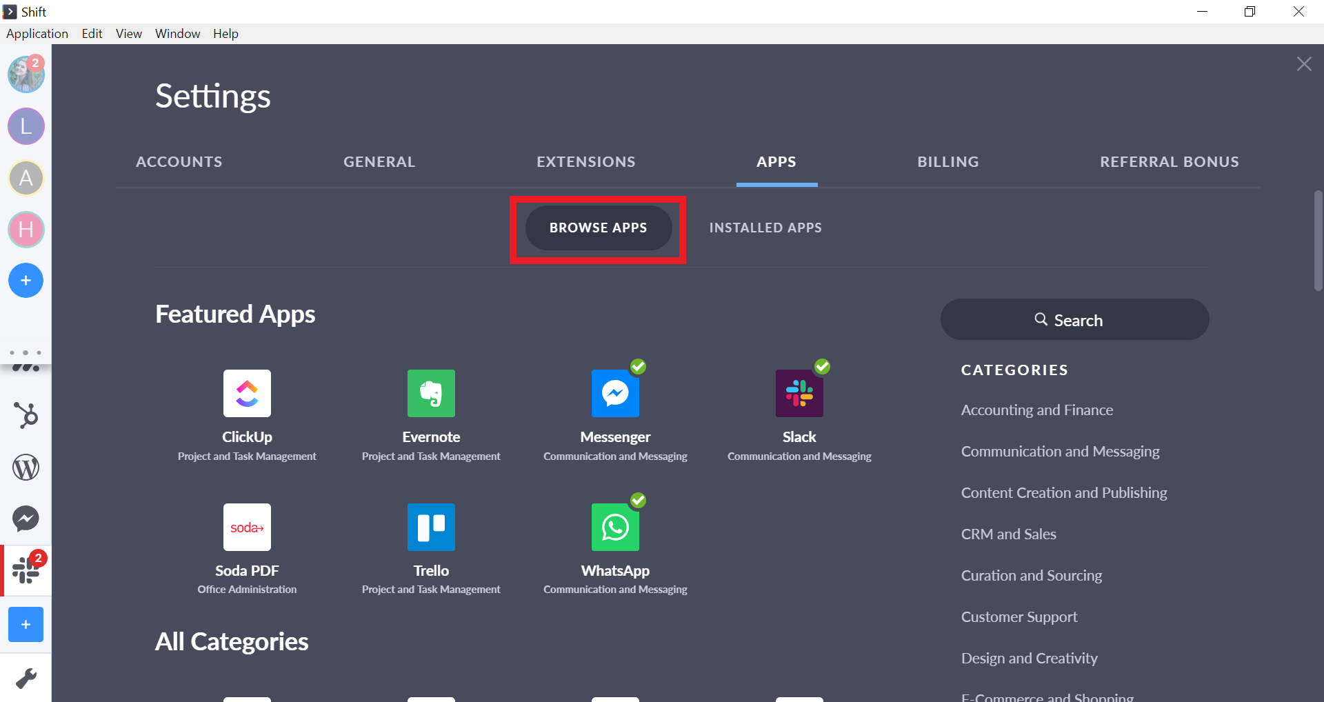This screenshot has width=1324, height=702.
Task: Browse Design and Creativity category
Action: [x=1030, y=659]
